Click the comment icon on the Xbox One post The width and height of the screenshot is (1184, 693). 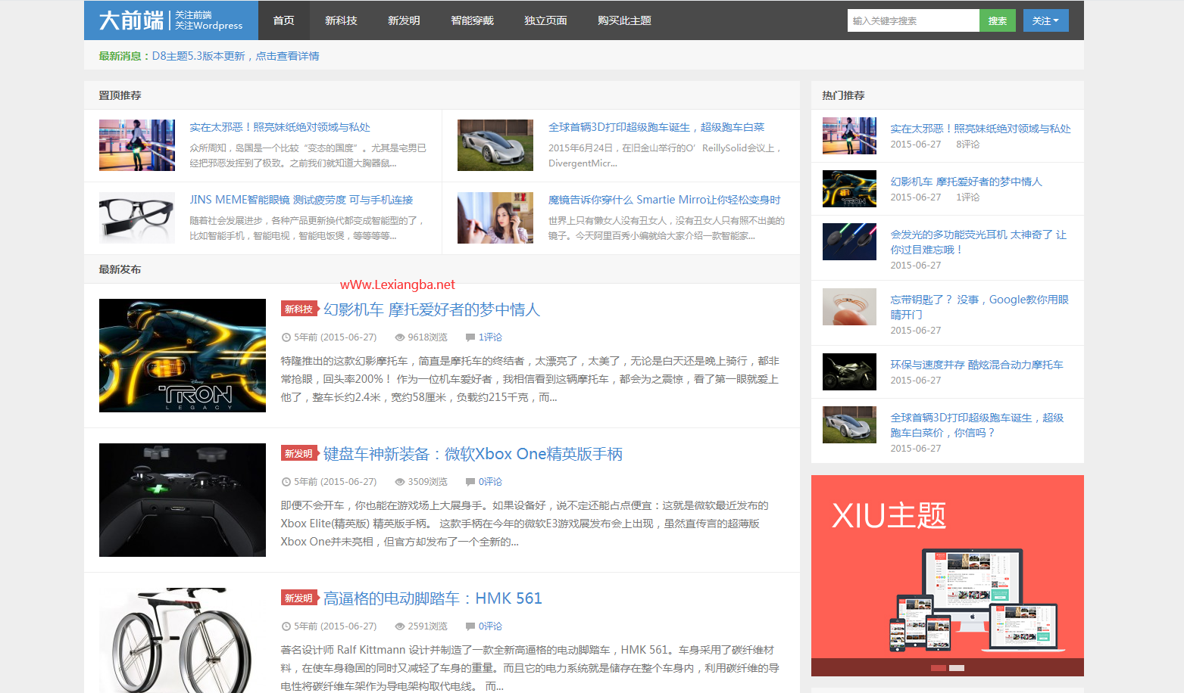click(x=469, y=482)
